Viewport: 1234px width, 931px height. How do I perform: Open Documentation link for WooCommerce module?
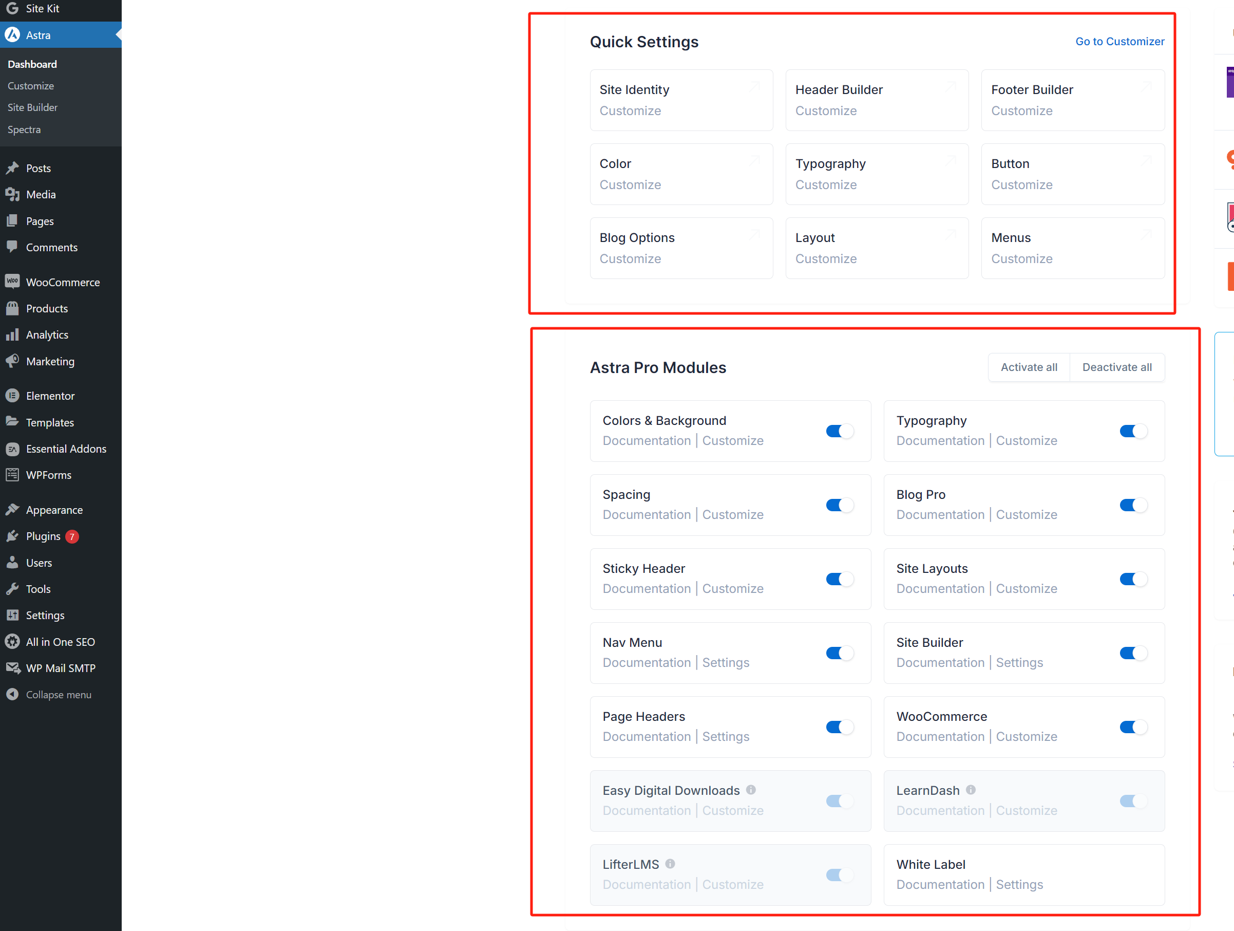pos(941,736)
